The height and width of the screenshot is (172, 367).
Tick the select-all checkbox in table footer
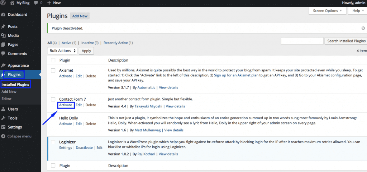click(x=53, y=166)
